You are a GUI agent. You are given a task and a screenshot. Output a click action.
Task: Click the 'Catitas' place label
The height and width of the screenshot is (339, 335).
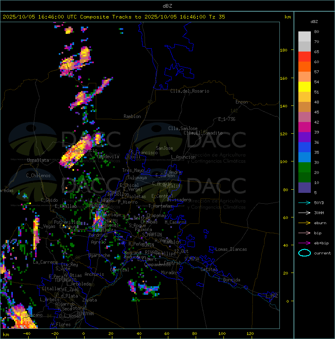pyautogui.click(x=209, y=269)
